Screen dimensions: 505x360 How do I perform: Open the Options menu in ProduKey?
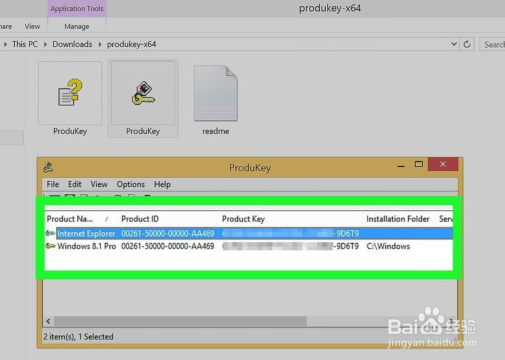131,184
